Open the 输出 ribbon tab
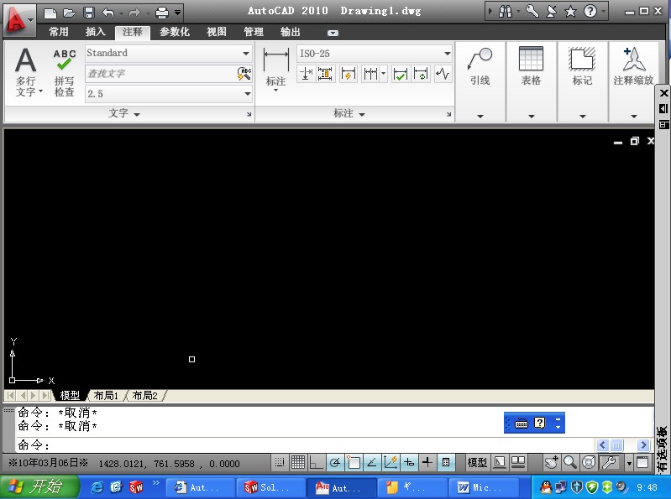This screenshot has height=499, width=671. coord(290,32)
